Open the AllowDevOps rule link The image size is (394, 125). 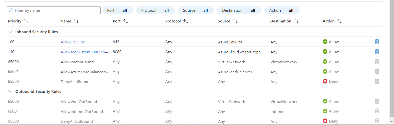tap(73, 42)
